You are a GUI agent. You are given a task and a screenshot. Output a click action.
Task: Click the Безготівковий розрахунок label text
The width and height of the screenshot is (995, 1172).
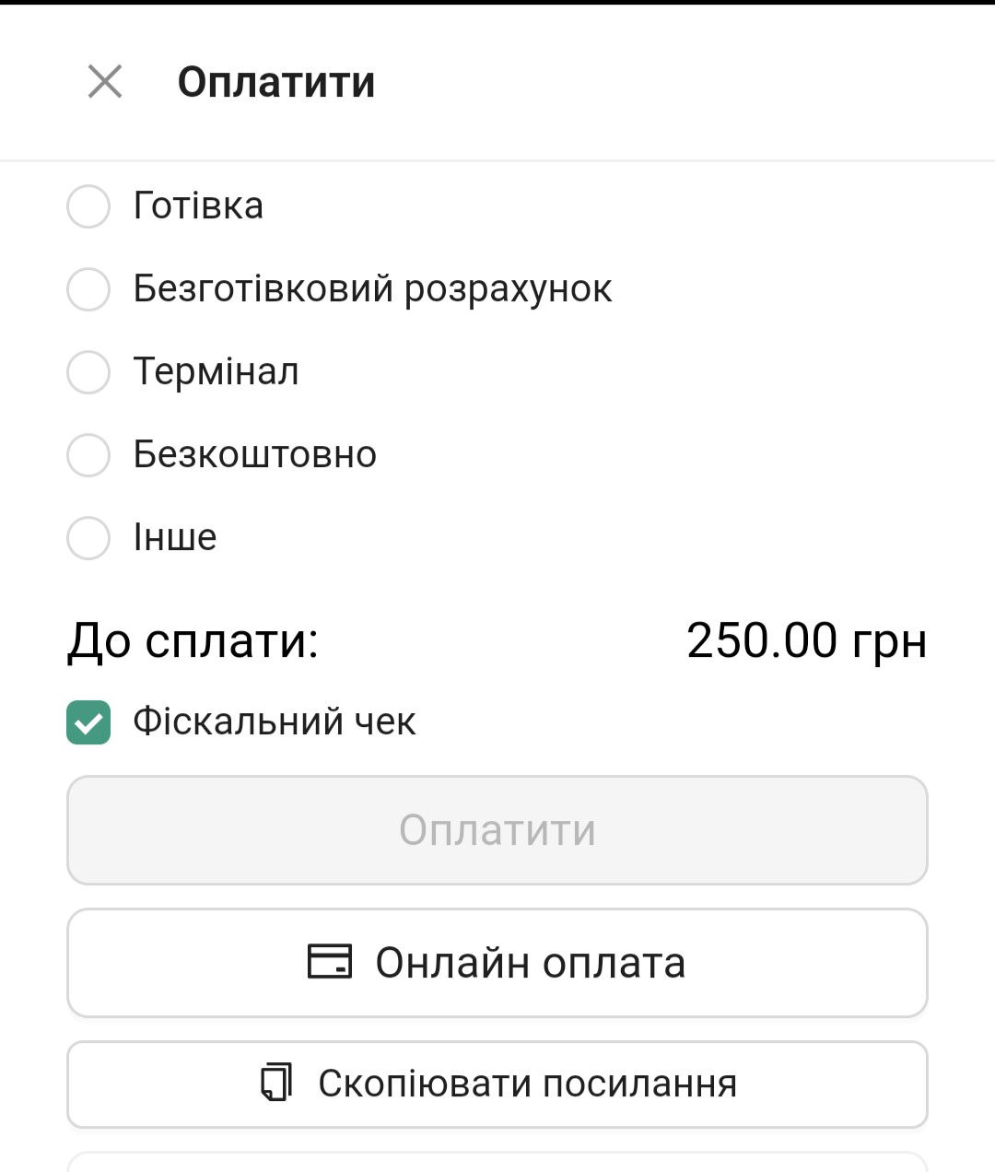[x=373, y=288]
